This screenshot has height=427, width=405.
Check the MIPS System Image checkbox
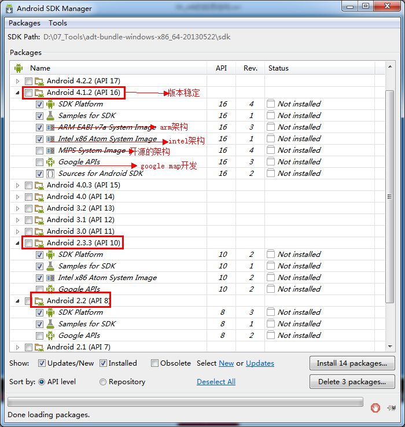pos(39,150)
